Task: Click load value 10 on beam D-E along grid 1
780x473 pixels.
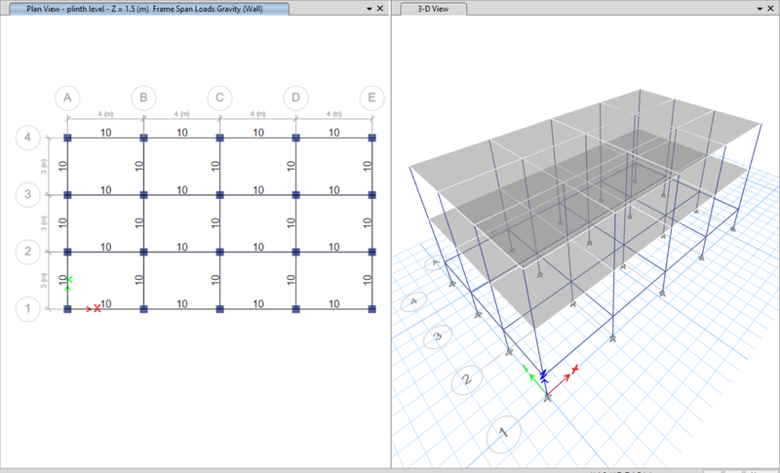Action: coord(333,303)
